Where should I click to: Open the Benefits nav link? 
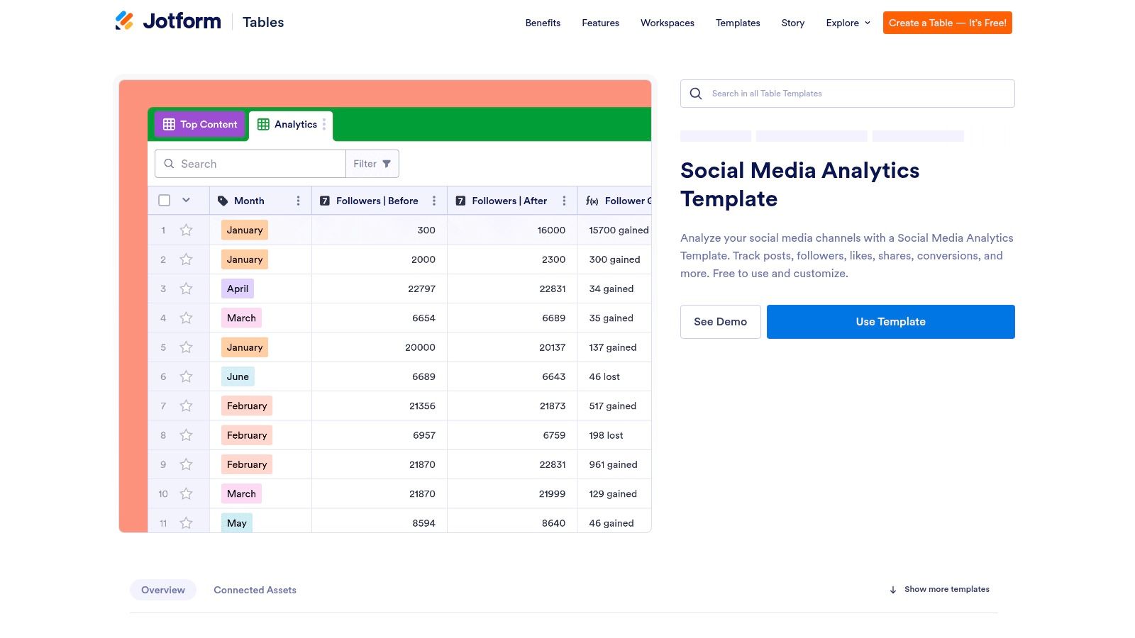[543, 23]
